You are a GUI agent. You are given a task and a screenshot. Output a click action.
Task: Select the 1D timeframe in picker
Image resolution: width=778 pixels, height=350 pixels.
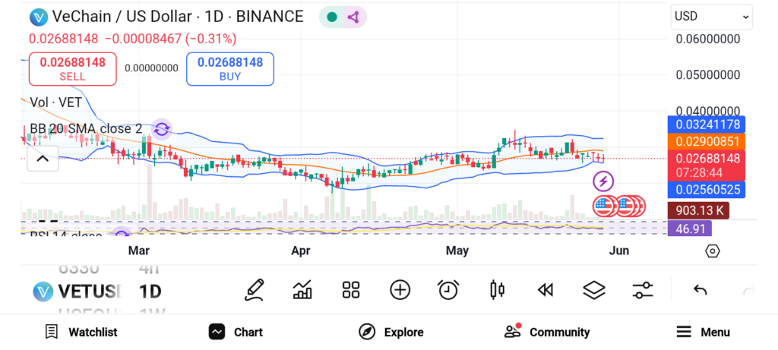pyautogui.click(x=150, y=291)
